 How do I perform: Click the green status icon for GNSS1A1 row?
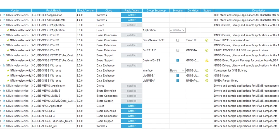(x=207, y=50)
